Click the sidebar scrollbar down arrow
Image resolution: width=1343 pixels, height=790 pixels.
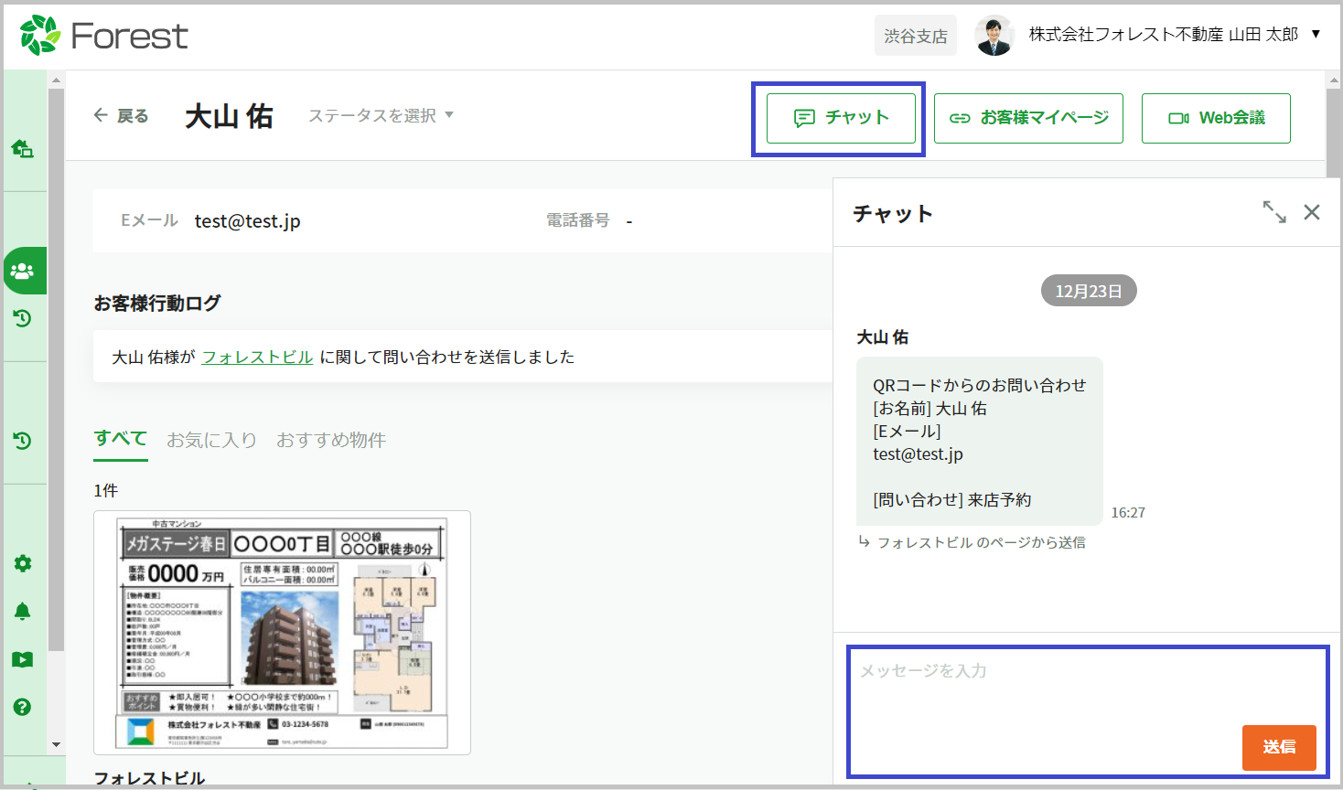[x=56, y=745]
